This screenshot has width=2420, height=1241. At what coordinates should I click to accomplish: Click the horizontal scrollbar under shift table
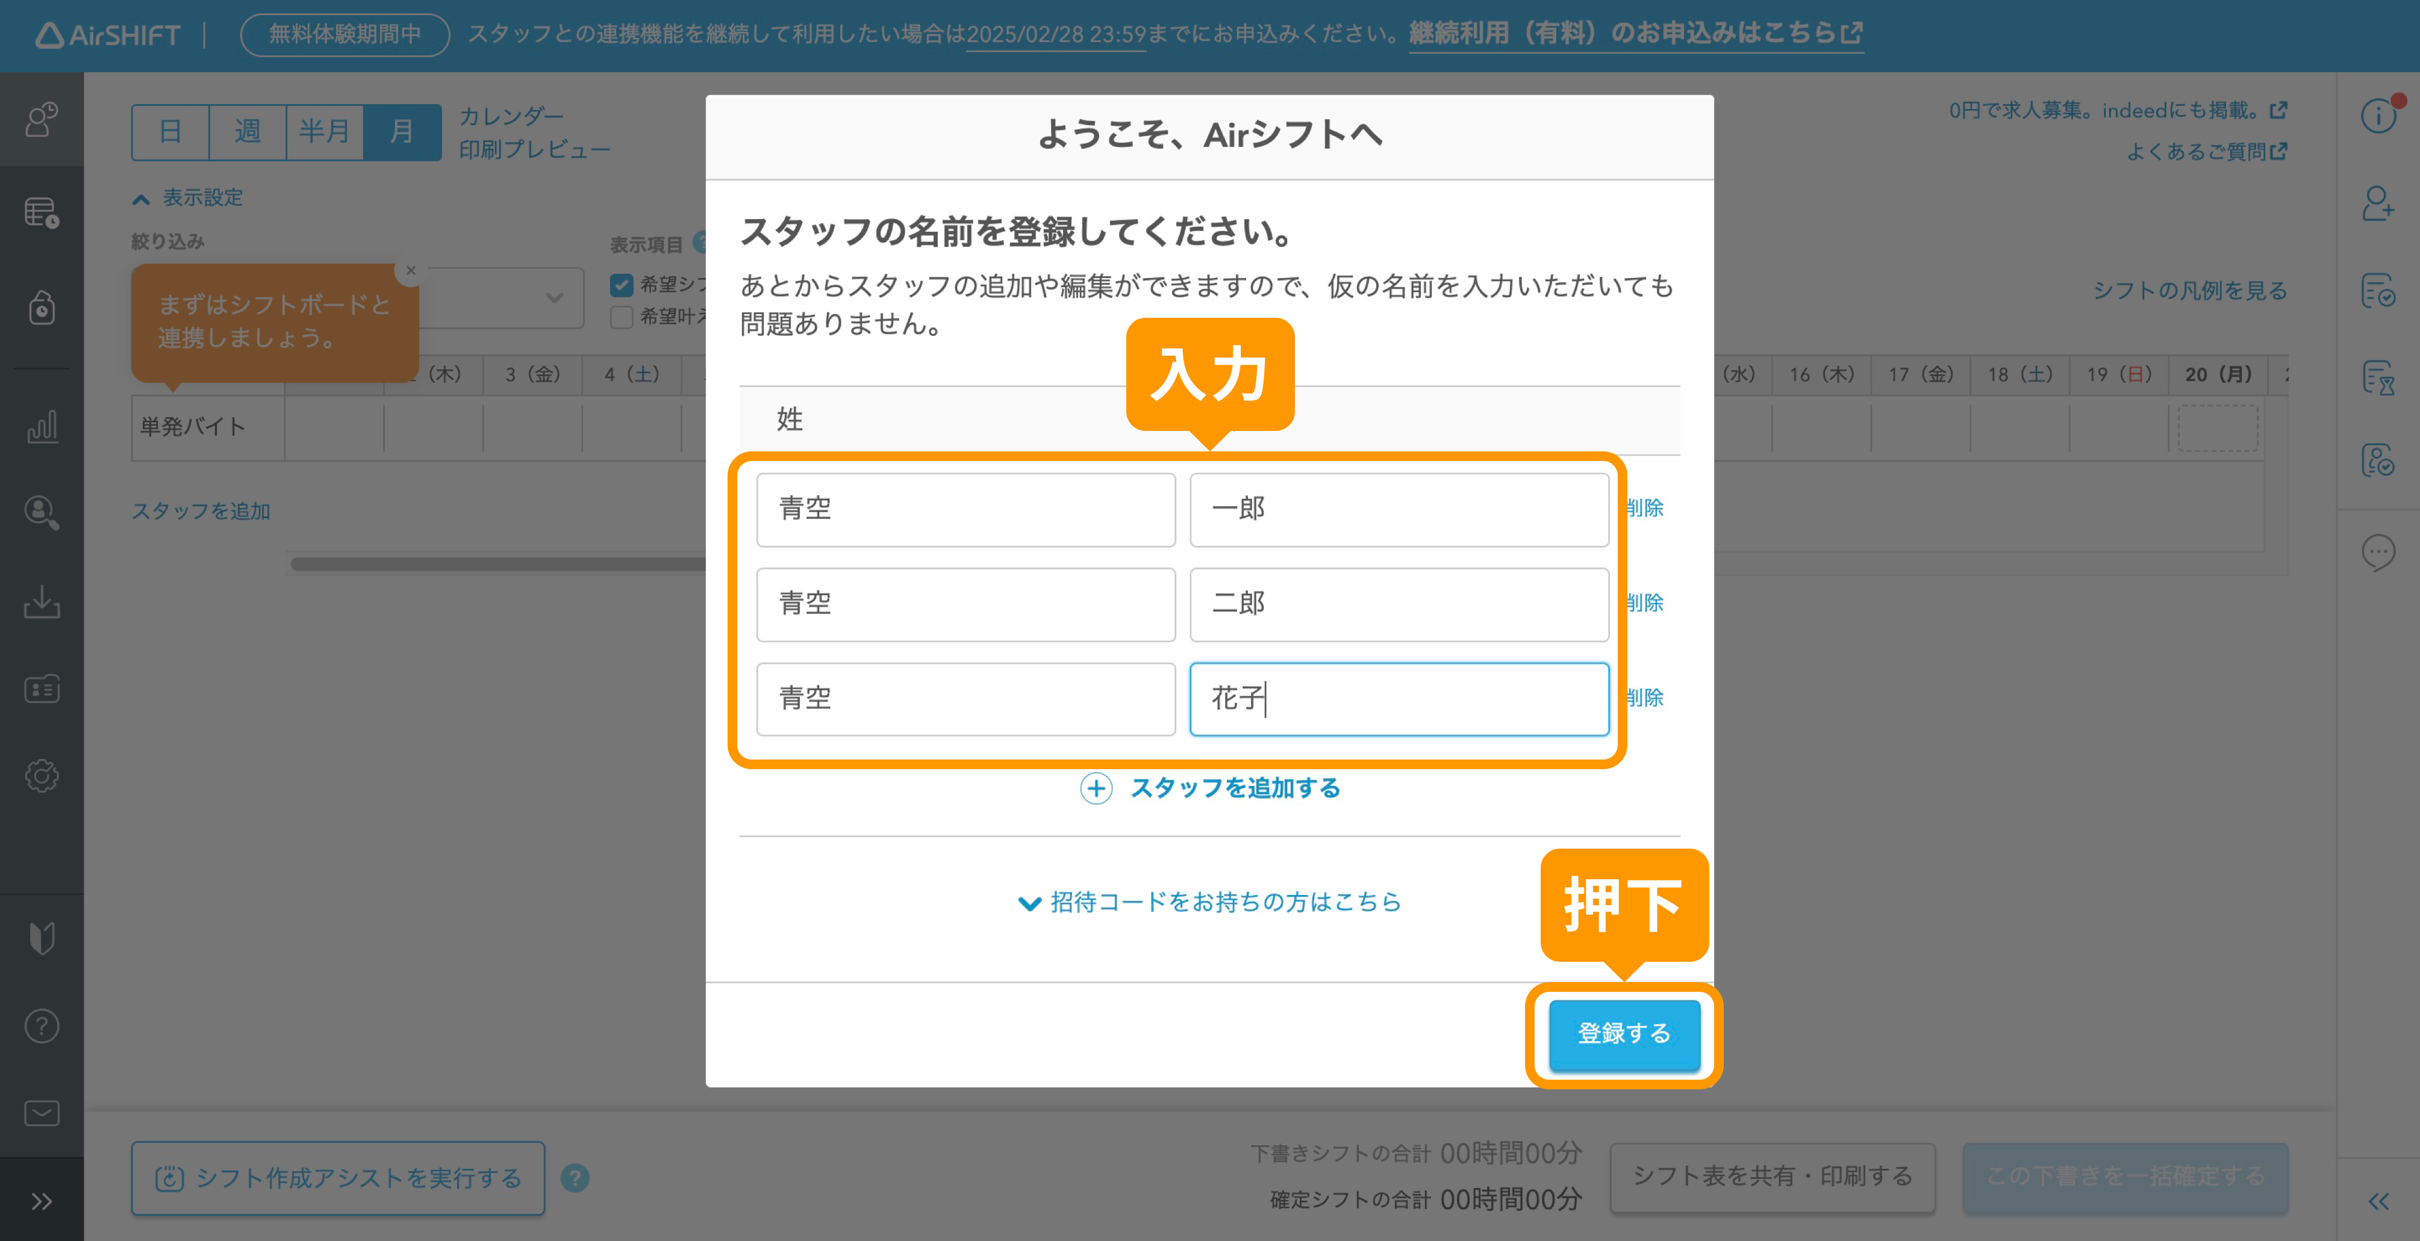(x=498, y=564)
